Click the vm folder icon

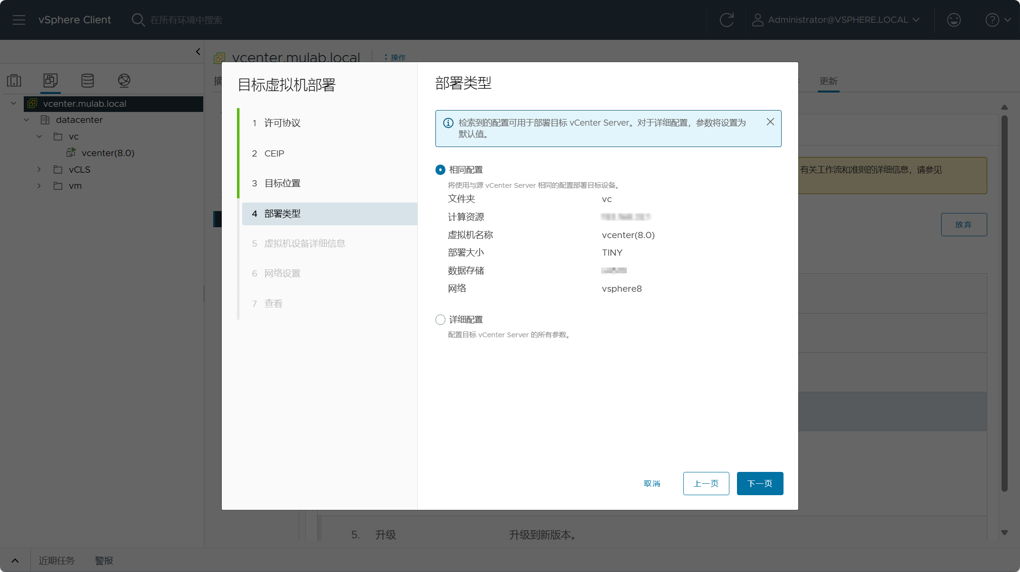(x=58, y=185)
